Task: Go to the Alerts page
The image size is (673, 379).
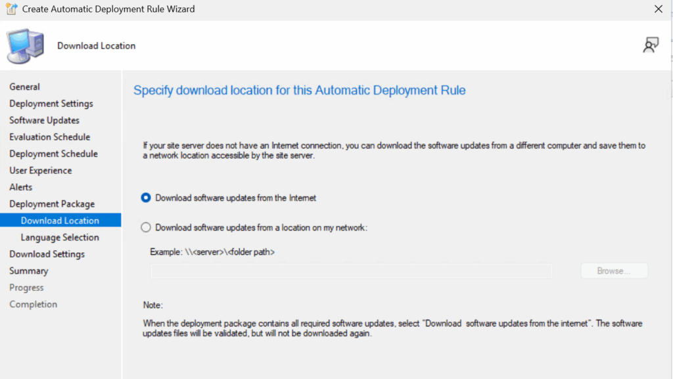Action: [20, 187]
